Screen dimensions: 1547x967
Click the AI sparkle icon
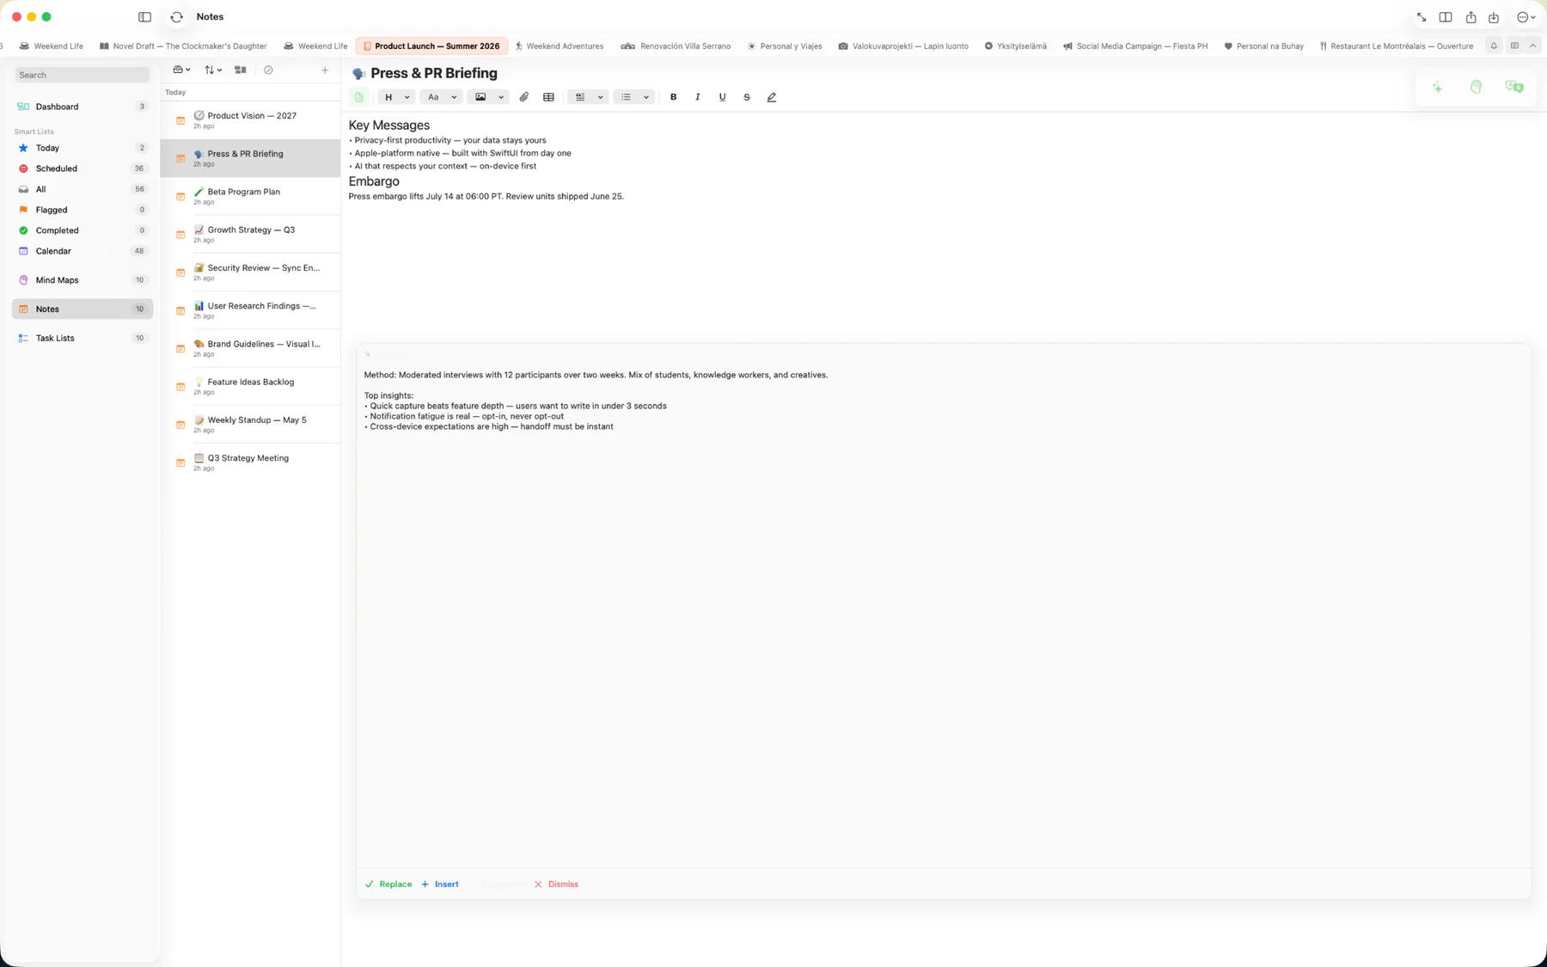pos(1437,87)
